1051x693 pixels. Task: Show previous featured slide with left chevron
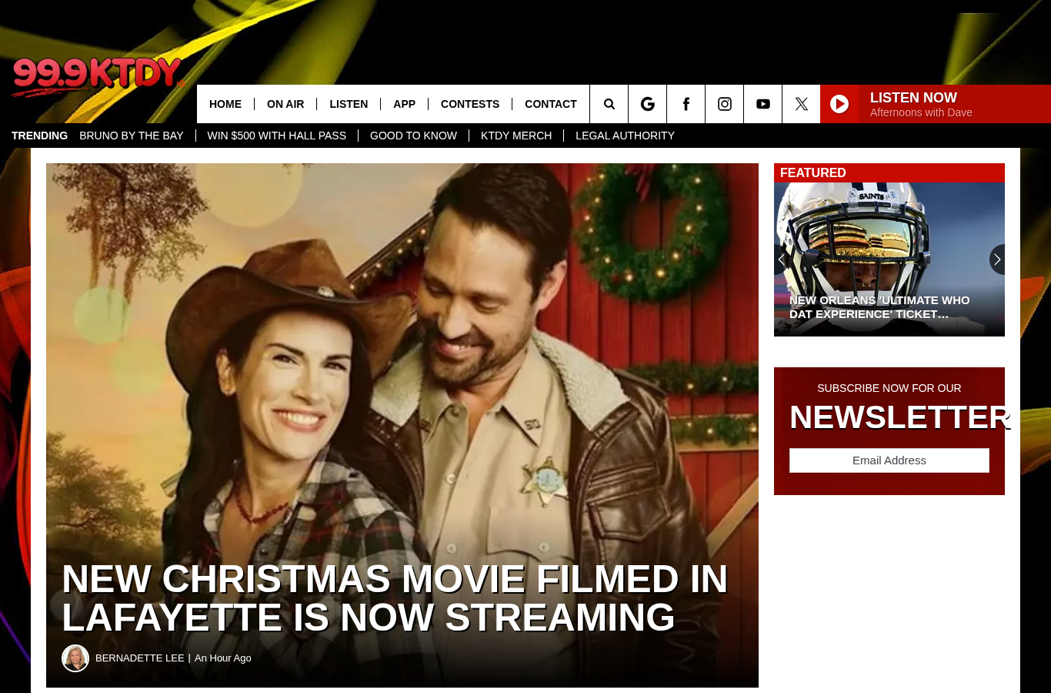coord(782,259)
